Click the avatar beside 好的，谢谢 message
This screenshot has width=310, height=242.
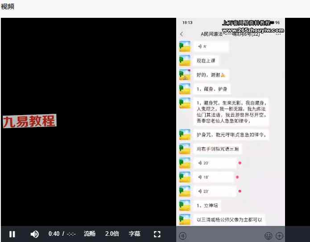(185, 75)
